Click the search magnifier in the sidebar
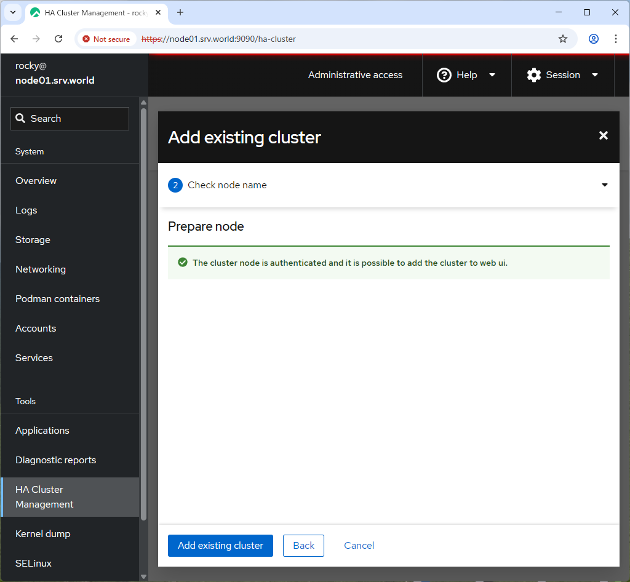This screenshot has height=582, width=630. click(19, 118)
